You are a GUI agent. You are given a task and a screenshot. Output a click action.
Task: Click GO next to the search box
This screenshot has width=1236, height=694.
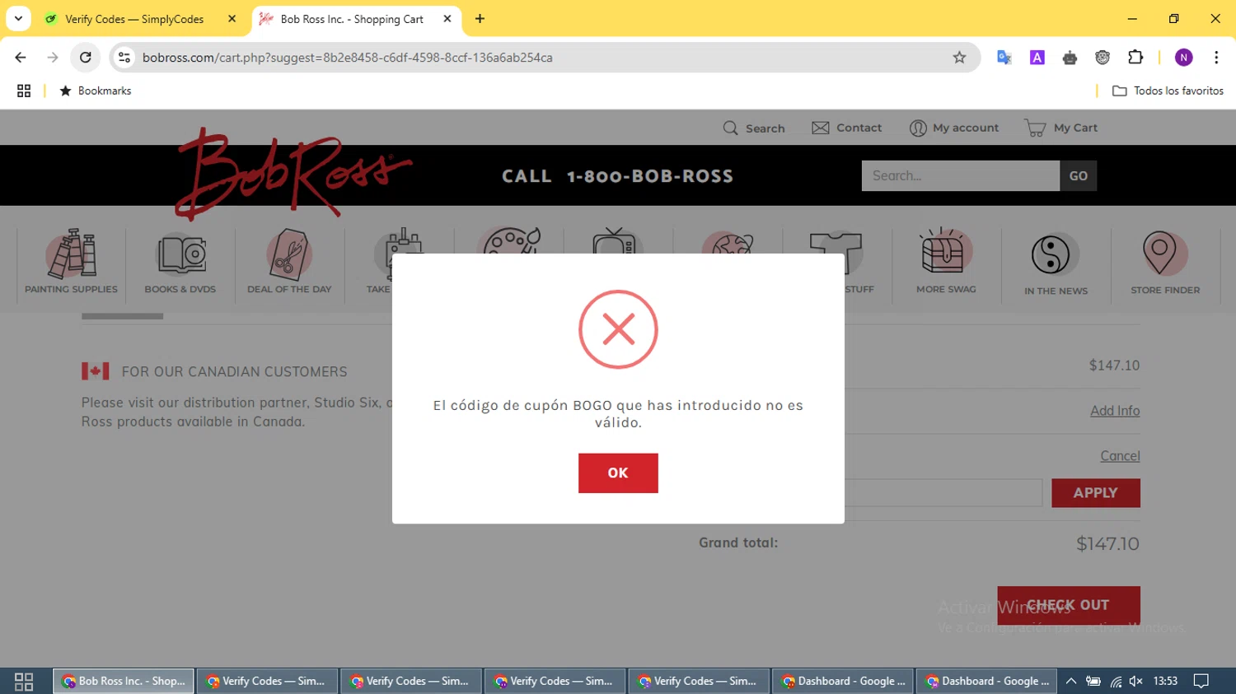1078,176
